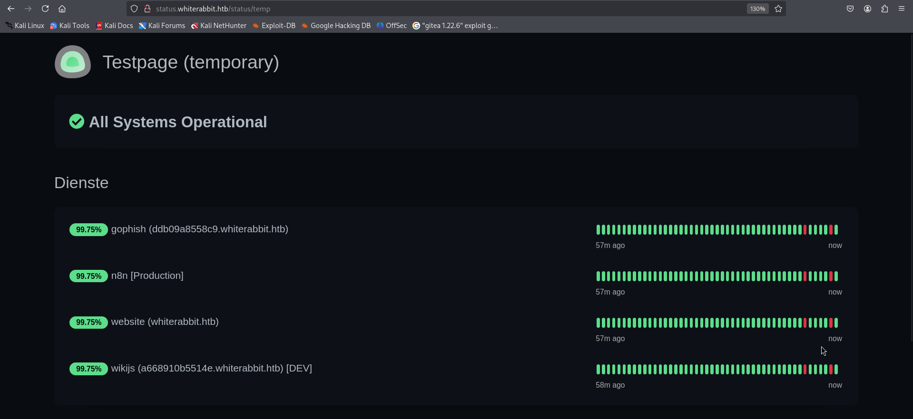Click the insecure connection padlock icon
The height and width of the screenshot is (419, 913).
[x=147, y=9]
